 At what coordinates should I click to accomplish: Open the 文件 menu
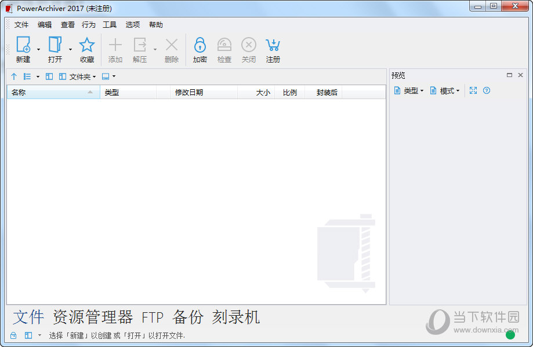(x=21, y=25)
